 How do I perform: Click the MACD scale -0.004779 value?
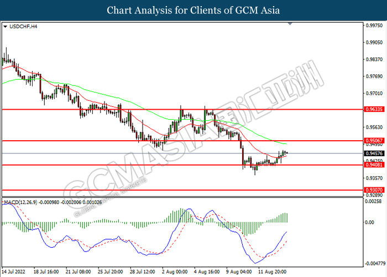pos(375,264)
